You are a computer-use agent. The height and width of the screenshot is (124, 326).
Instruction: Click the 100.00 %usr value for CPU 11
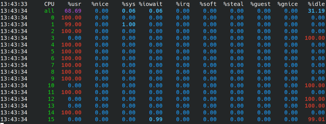point(71,92)
